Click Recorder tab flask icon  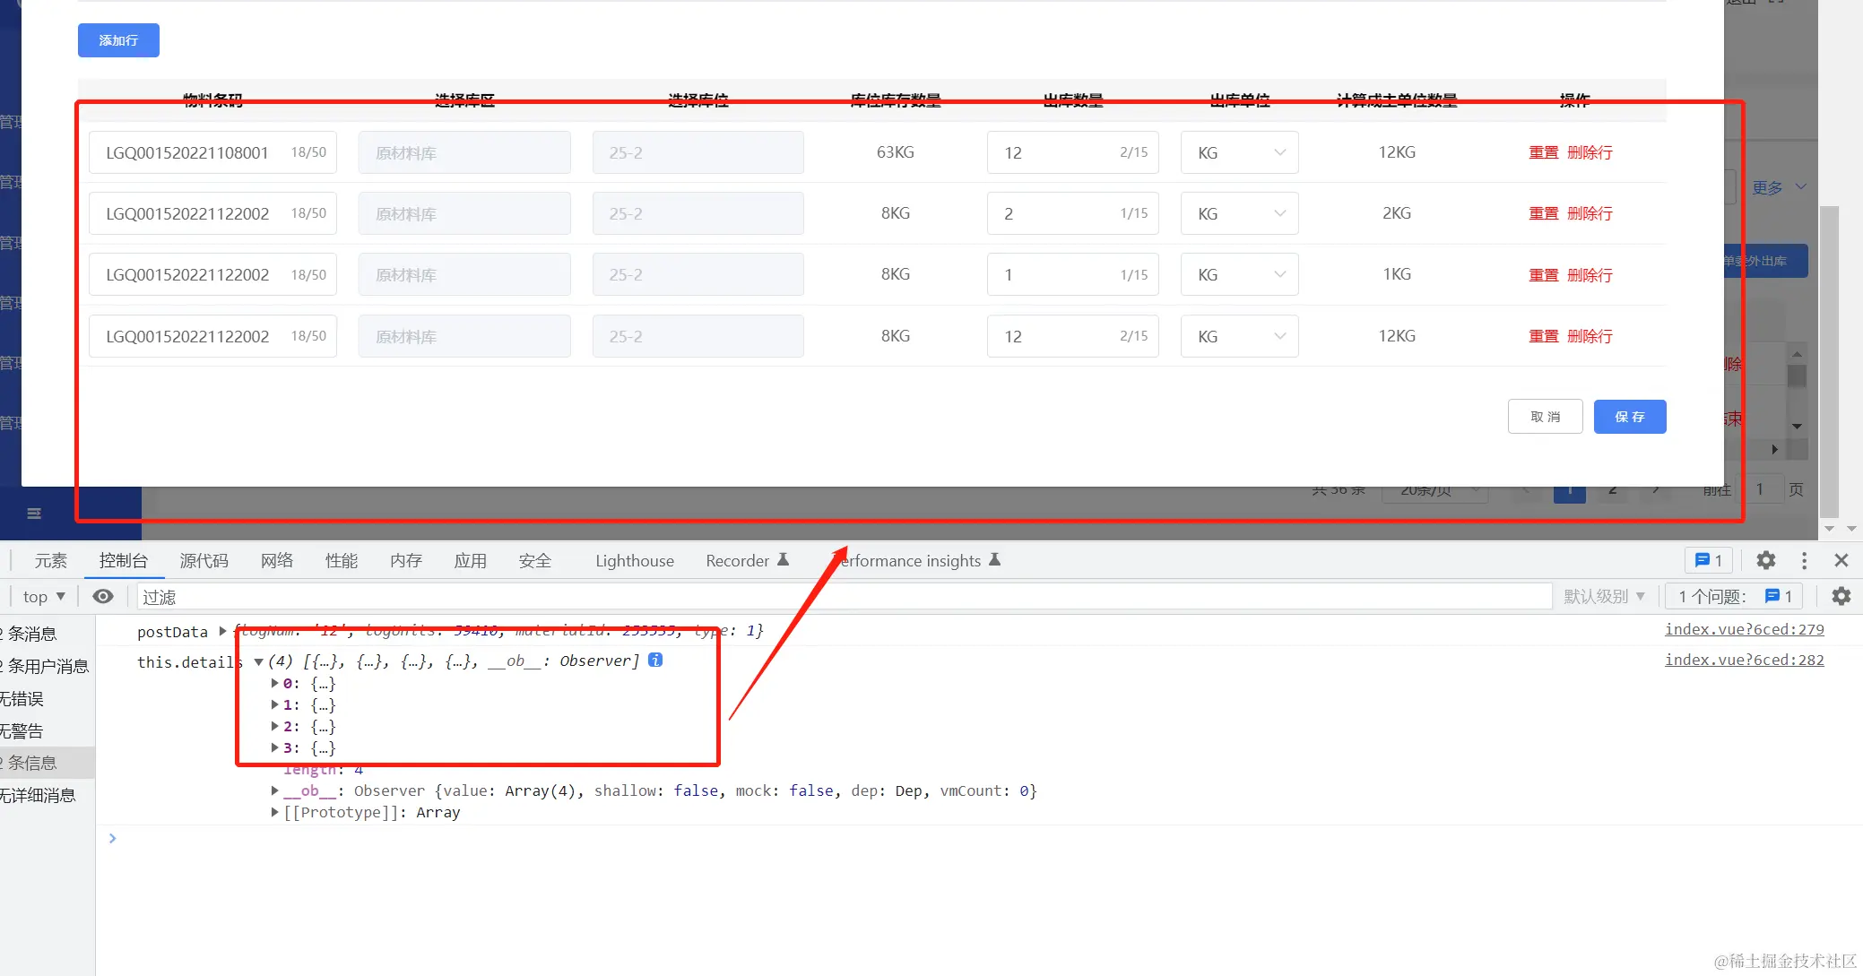click(783, 560)
